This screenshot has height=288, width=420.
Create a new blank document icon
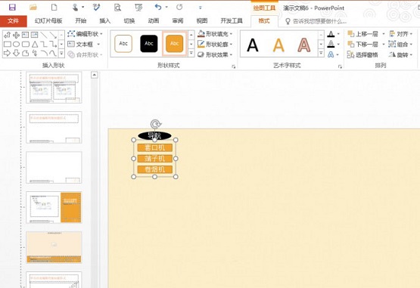click(54, 8)
